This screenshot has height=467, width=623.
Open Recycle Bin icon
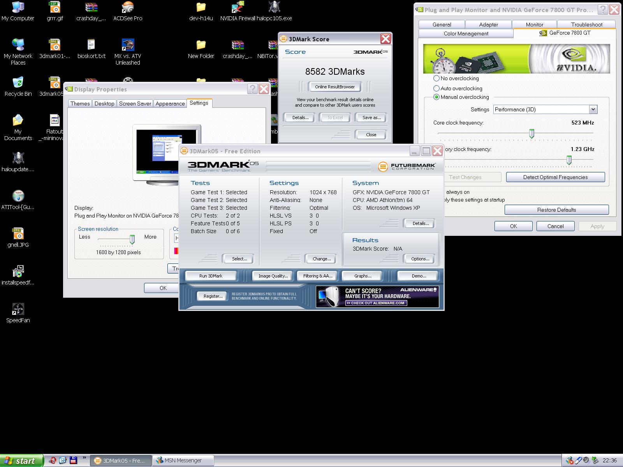[18, 87]
